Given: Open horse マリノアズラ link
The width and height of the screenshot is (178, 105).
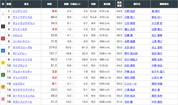Looking at the screenshot, I should coord(20,78).
